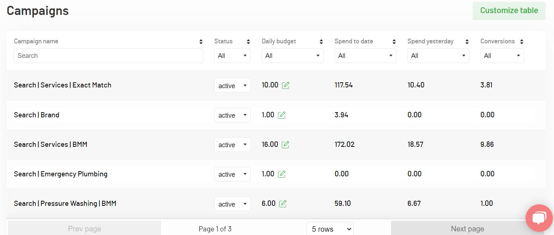Viewport: 554px width, 235px height.
Task: Click the pencil icon beside Search | Brand budget
Action: pos(282,115)
